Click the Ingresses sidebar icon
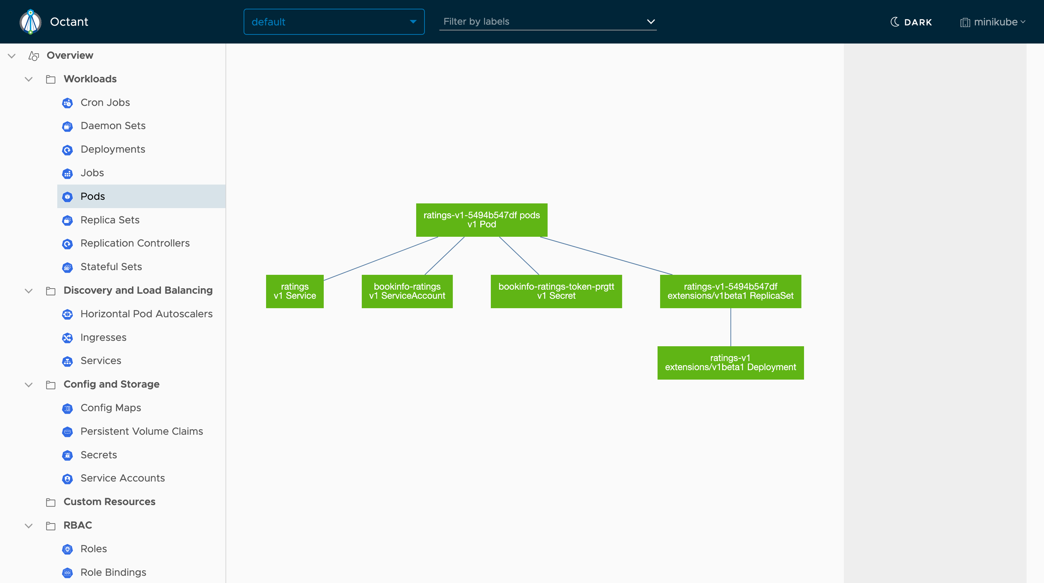Viewport: 1044px width, 583px height. point(67,338)
